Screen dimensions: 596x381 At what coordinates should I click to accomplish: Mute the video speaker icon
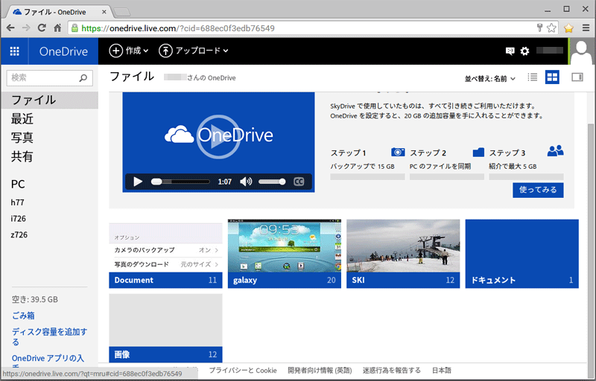(x=246, y=182)
